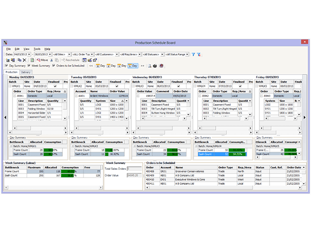Click the filter funnel icon
The height and width of the screenshot is (233, 311).
click(x=193, y=54)
